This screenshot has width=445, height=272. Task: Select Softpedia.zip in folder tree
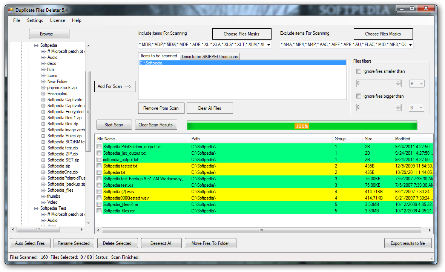(59, 166)
